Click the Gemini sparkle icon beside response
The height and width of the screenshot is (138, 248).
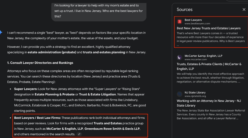(x=1, y=32)
